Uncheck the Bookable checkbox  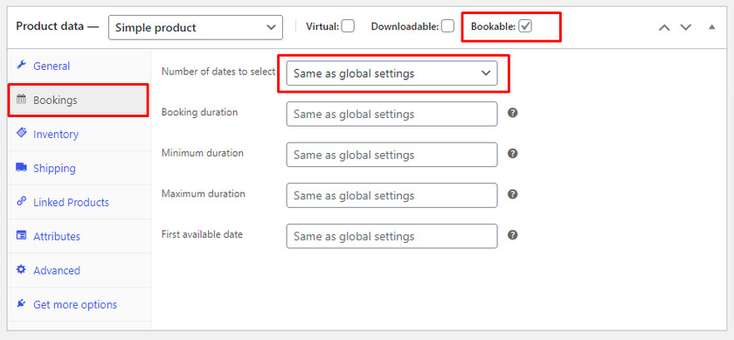526,26
